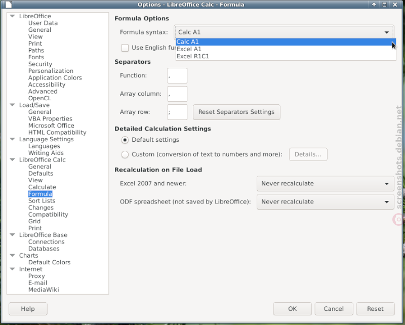Select Personalization in the tree

pyautogui.click(x=51, y=71)
